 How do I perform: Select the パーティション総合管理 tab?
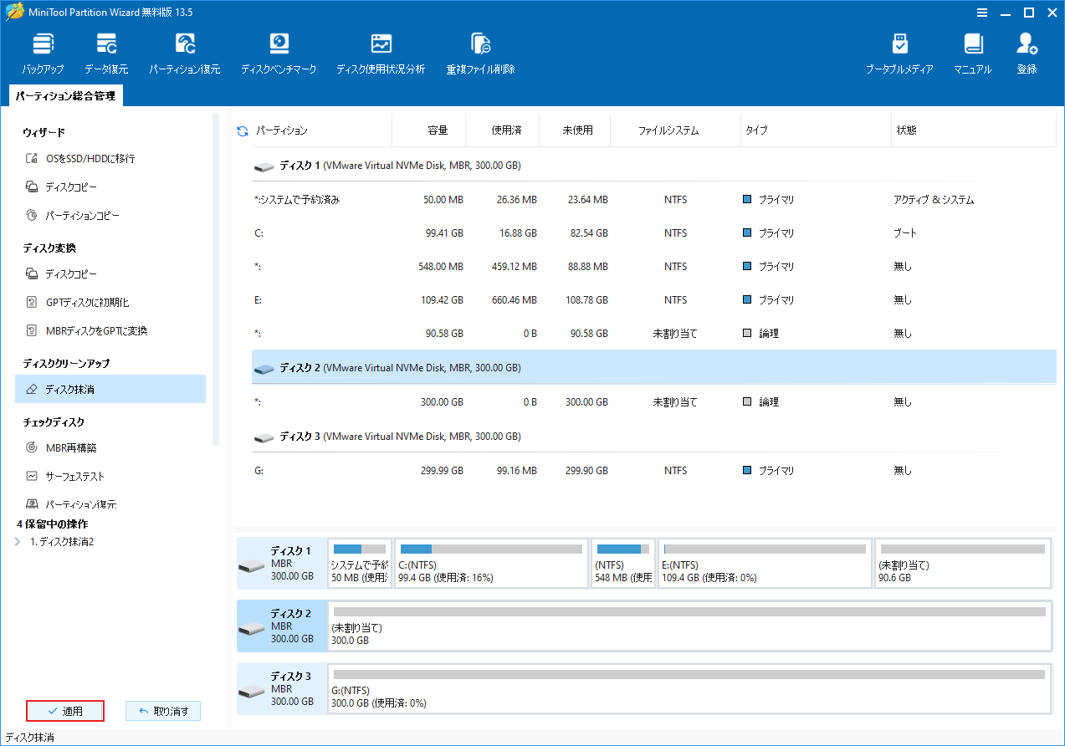[65, 96]
